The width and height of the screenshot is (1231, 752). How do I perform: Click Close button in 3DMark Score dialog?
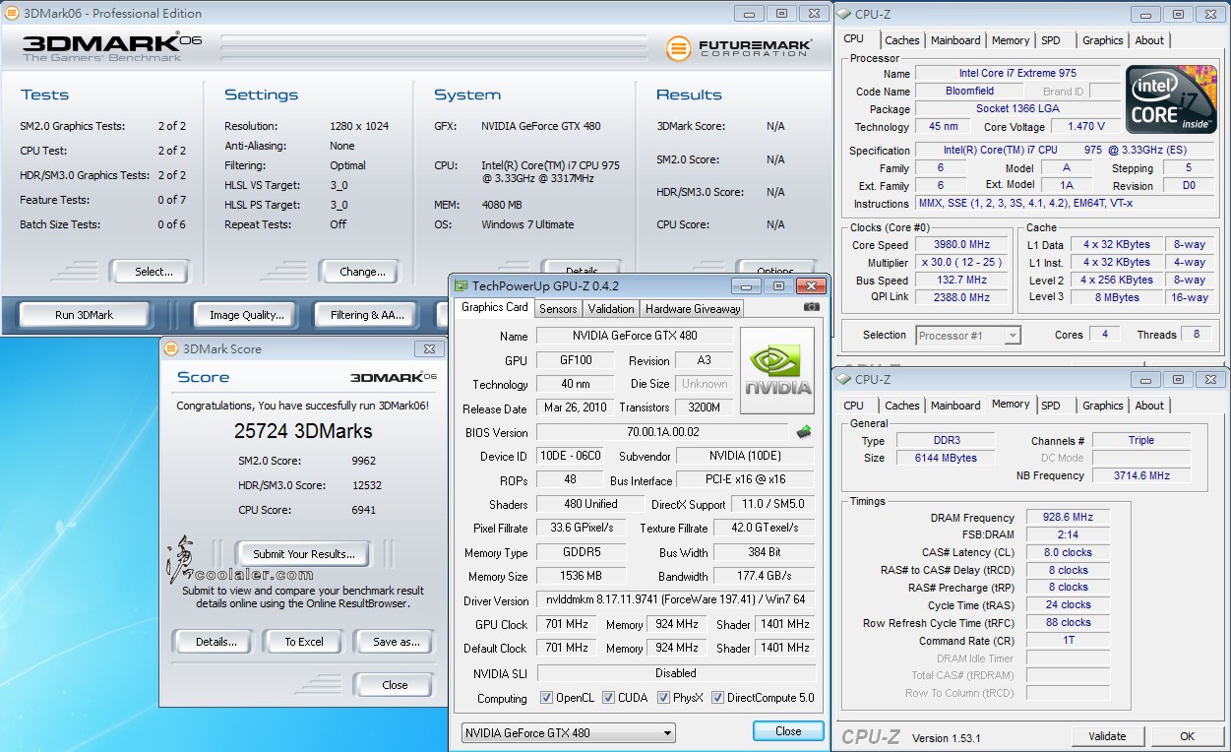click(395, 685)
